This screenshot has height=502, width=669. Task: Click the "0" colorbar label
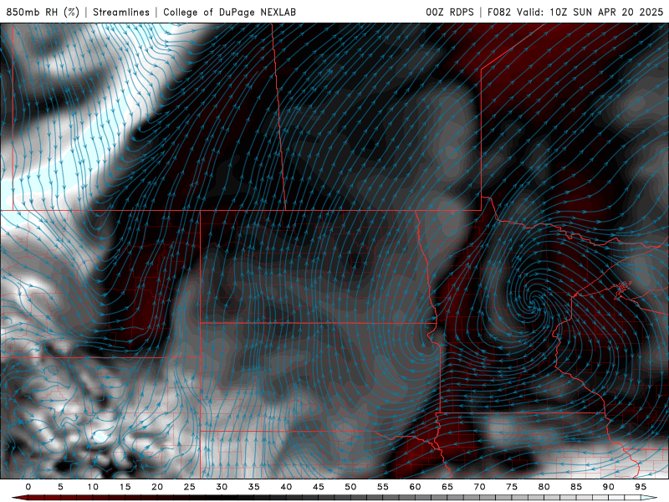28,487
